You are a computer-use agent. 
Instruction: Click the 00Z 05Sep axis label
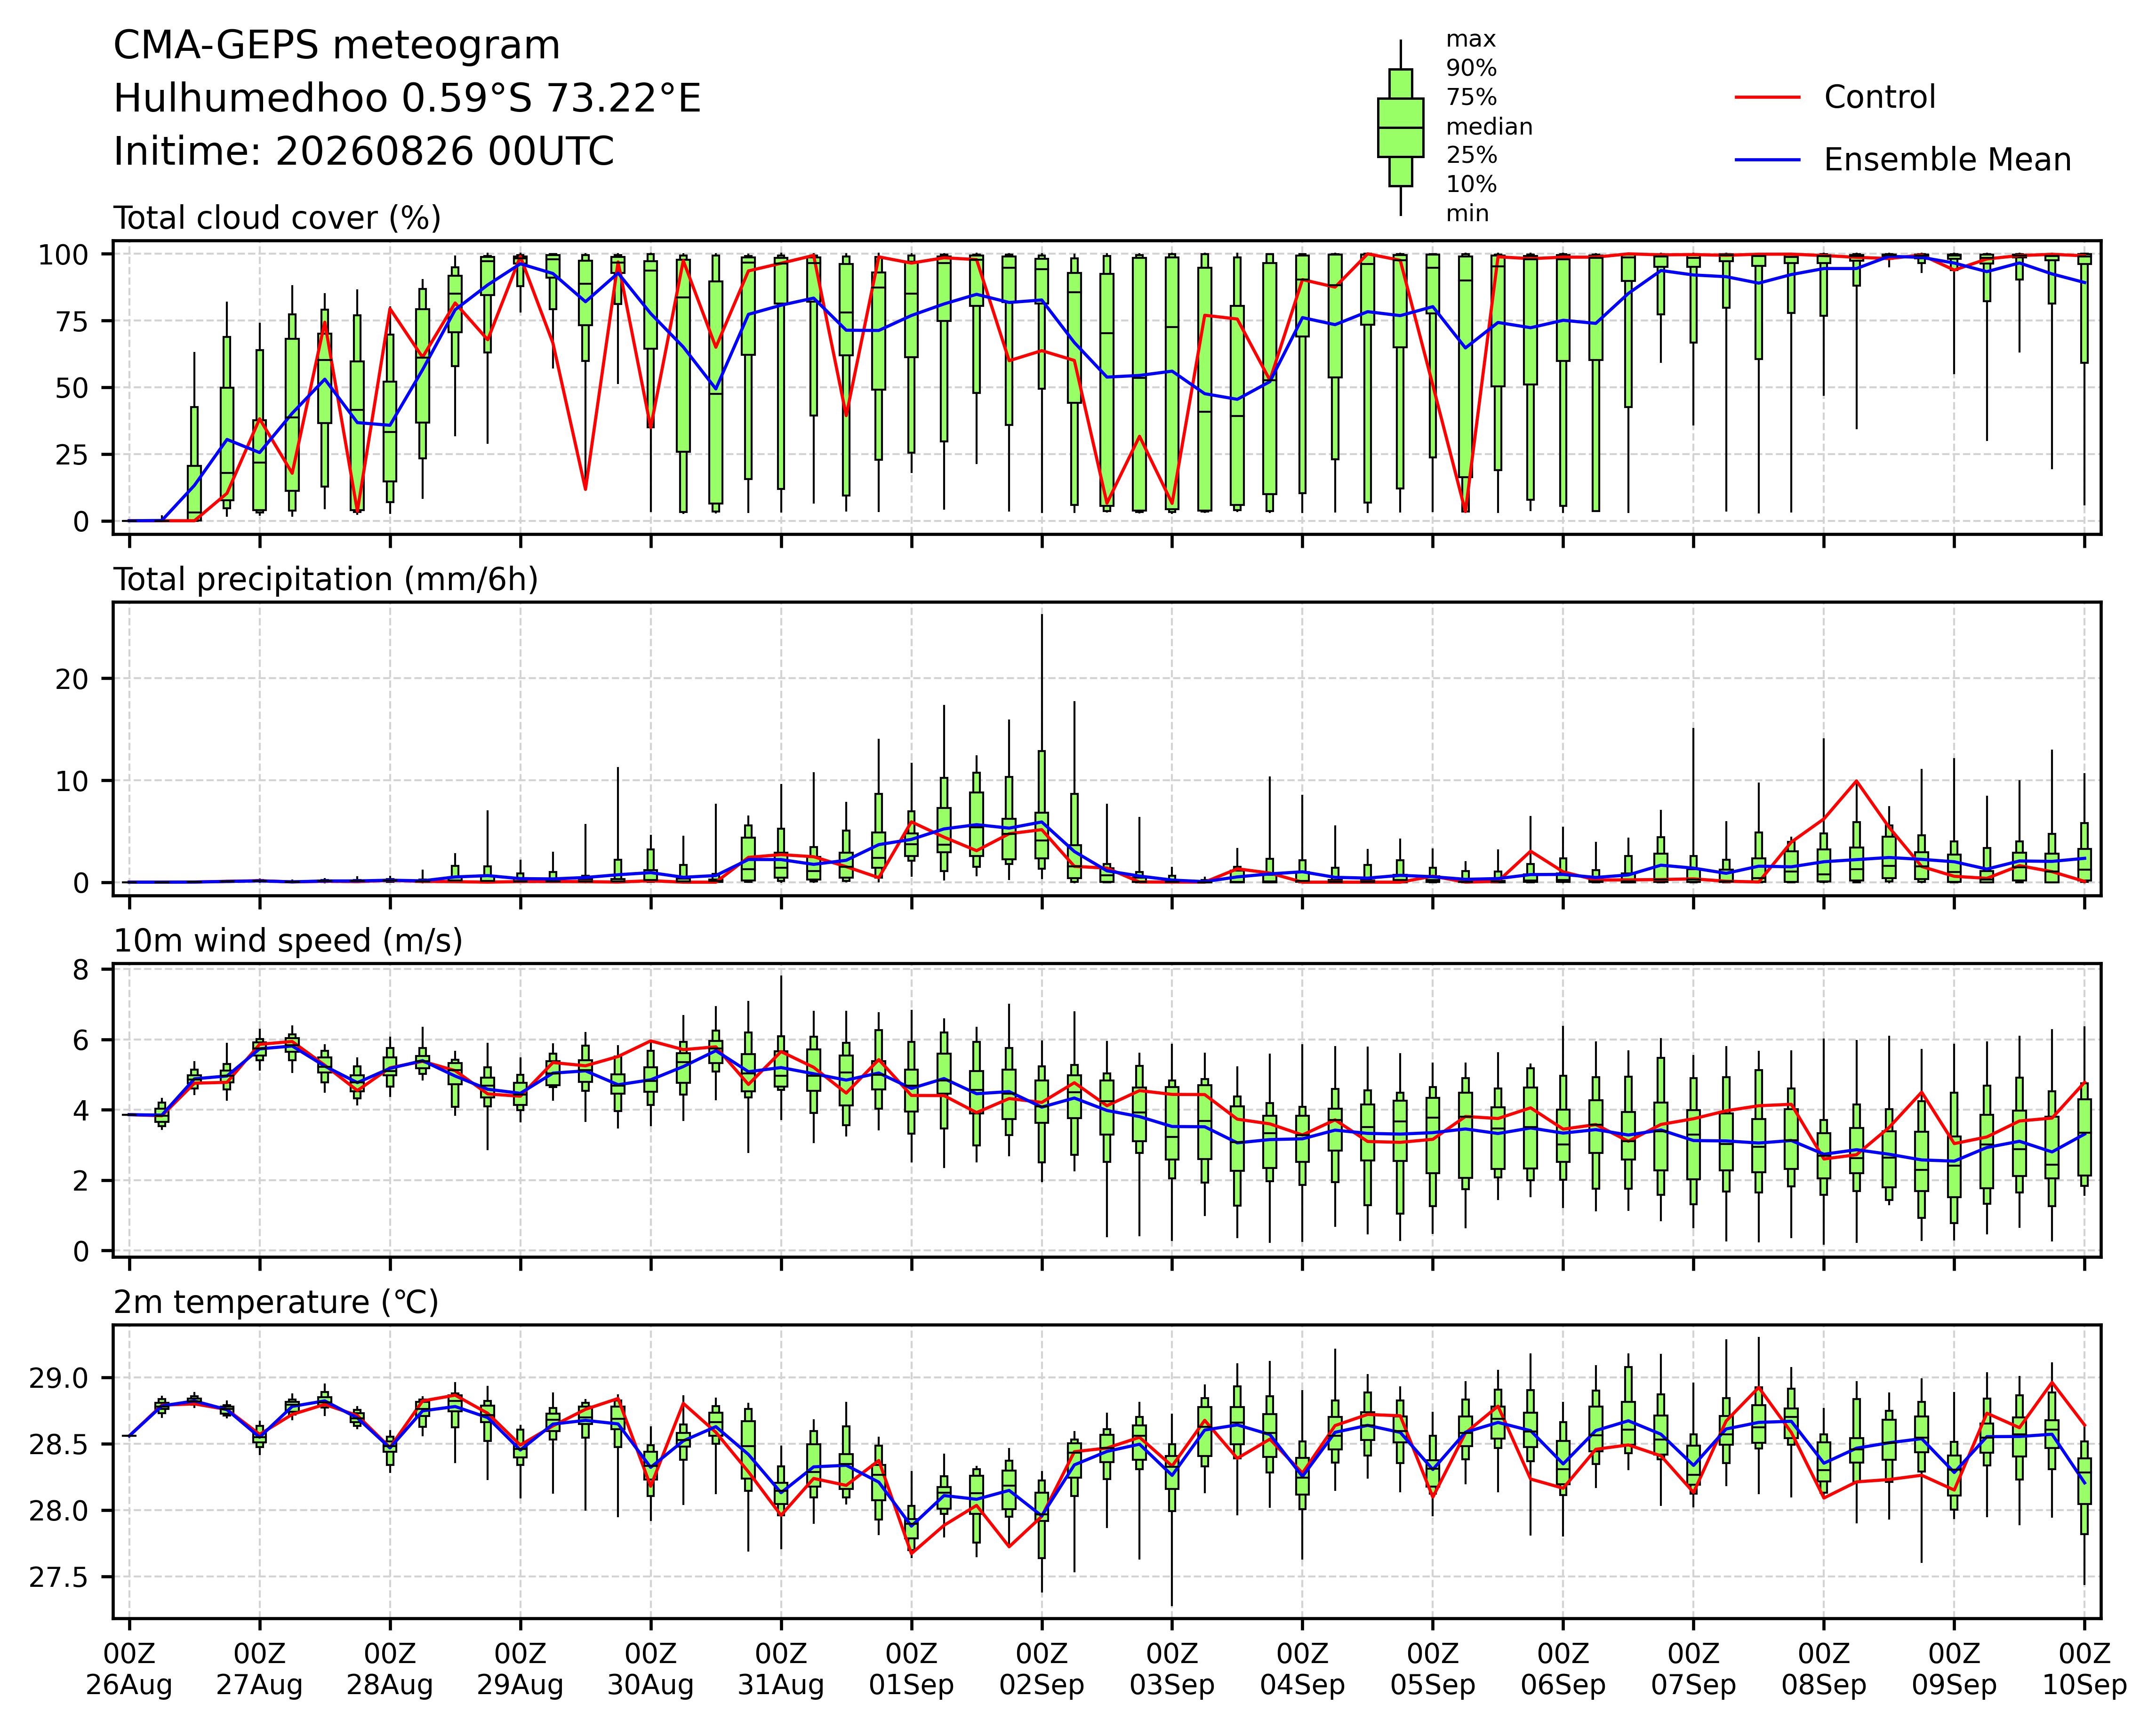point(1432,1669)
